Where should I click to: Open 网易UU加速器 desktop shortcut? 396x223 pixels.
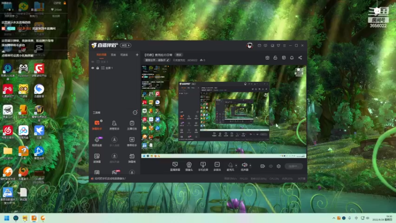click(8, 71)
